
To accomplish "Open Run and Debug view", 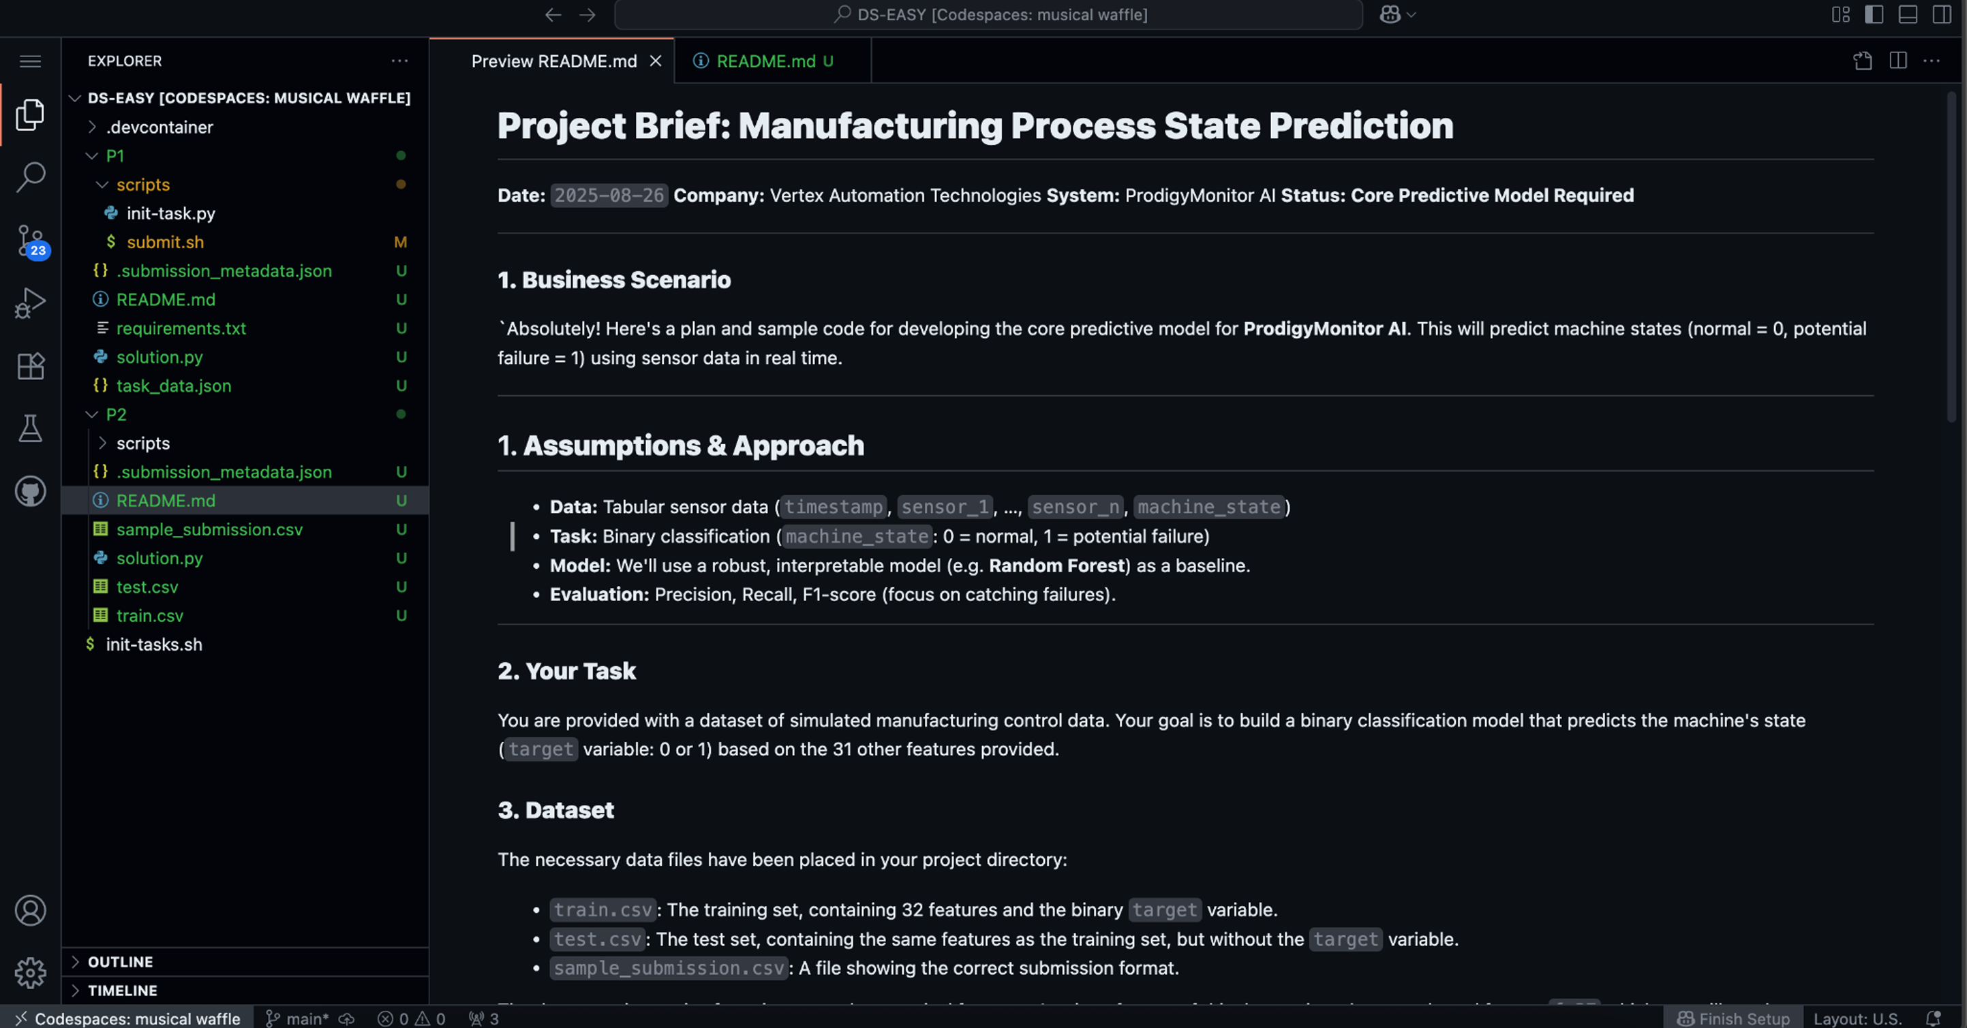I will coord(31,303).
